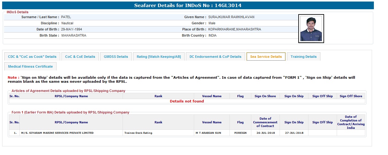Open the Medical Fitness Certificate tab

[30, 66]
